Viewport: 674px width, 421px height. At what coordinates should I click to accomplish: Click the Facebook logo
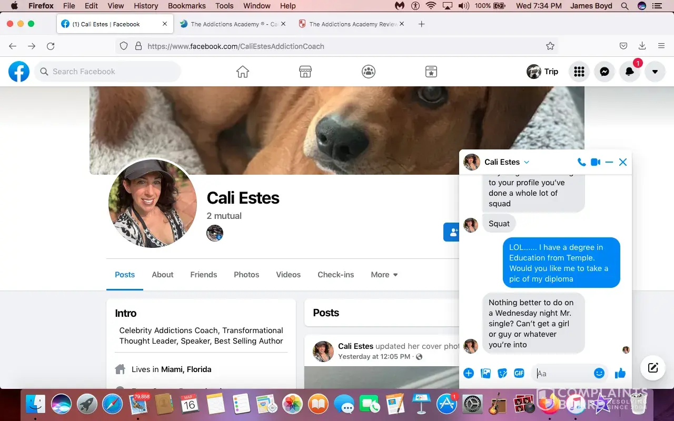[x=19, y=72]
